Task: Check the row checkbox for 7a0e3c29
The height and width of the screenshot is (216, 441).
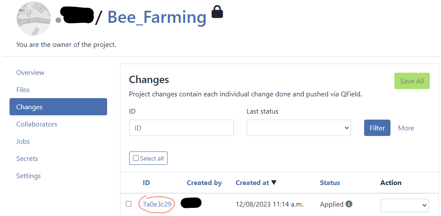Action: click(x=128, y=204)
